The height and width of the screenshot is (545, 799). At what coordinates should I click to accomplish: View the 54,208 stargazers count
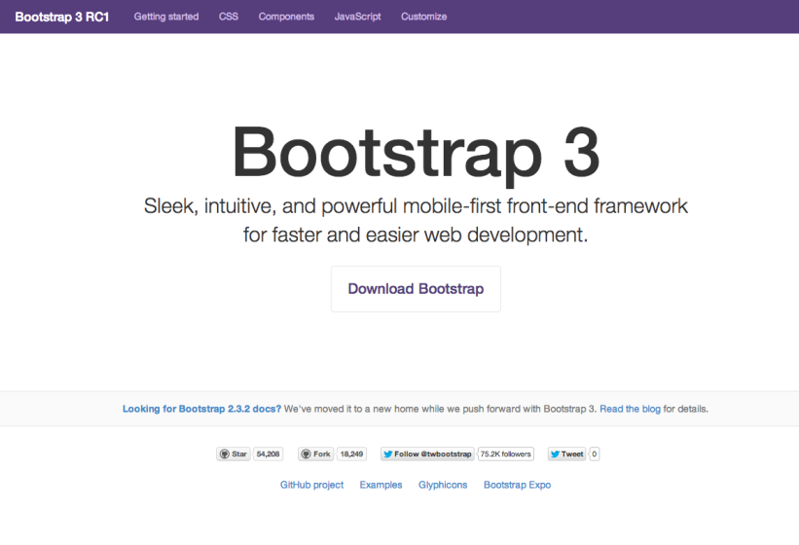pos(268,454)
